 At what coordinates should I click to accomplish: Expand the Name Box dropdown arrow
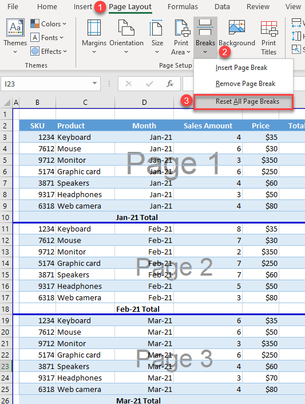pyautogui.click(x=95, y=84)
